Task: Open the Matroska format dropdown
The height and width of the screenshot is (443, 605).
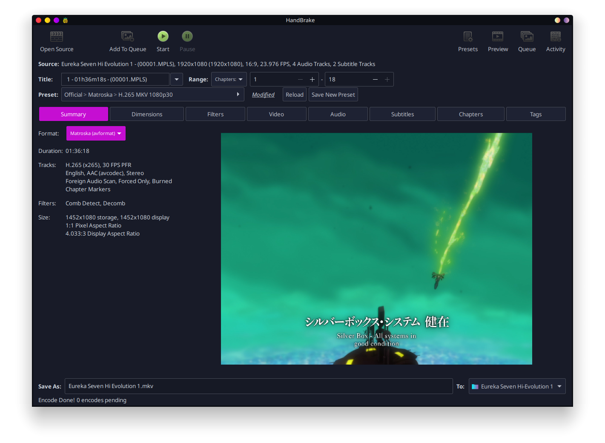Action: 95,133
